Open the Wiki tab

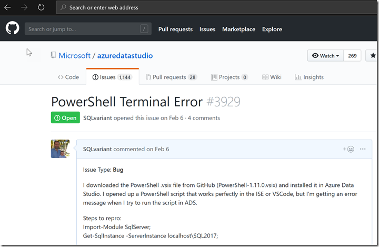(x=272, y=77)
